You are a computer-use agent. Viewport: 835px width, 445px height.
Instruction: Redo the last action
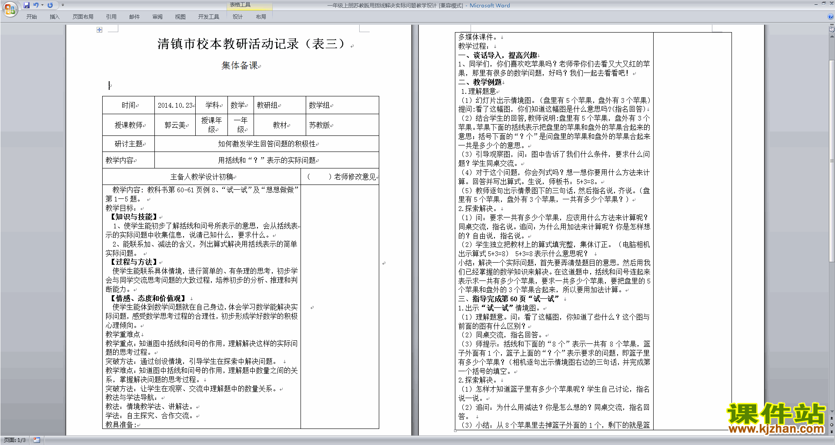point(50,5)
